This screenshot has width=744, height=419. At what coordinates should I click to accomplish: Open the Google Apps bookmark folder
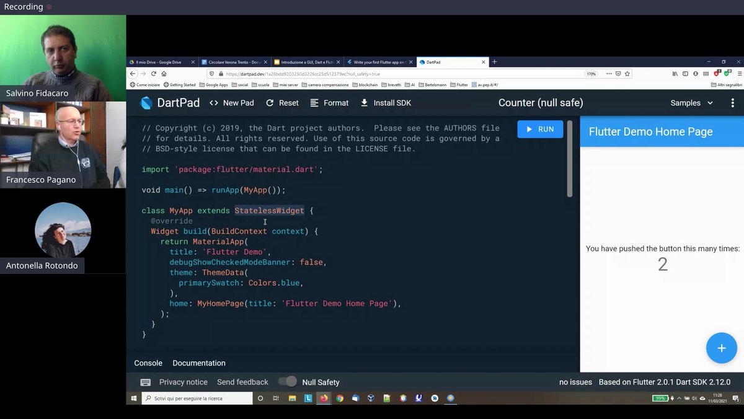click(x=213, y=85)
